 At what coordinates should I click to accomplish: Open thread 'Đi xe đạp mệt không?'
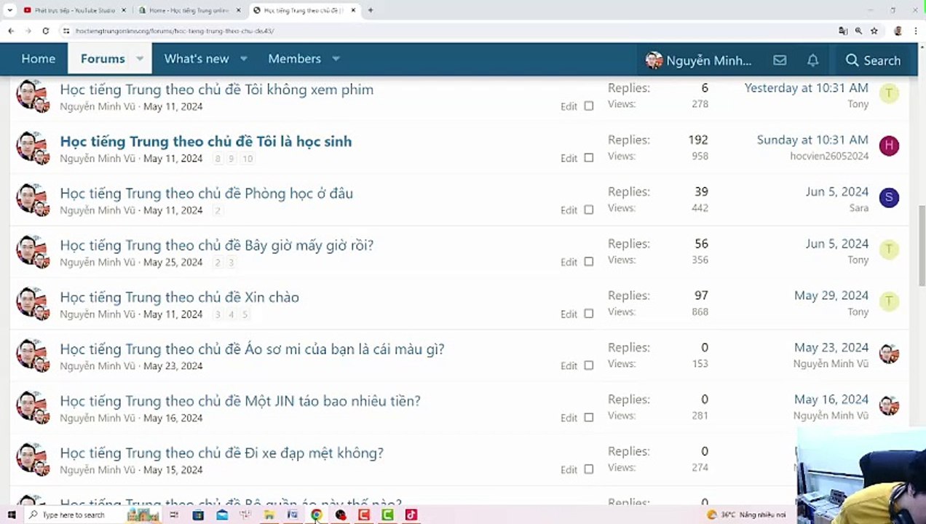221,453
